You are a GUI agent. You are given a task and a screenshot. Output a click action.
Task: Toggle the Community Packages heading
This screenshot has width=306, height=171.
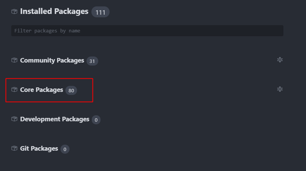pyautogui.click(x=52, y=60)
